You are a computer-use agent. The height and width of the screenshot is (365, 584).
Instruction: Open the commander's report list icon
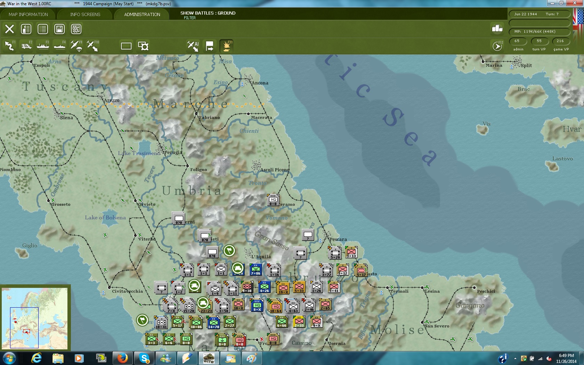[x=26, y=29]
